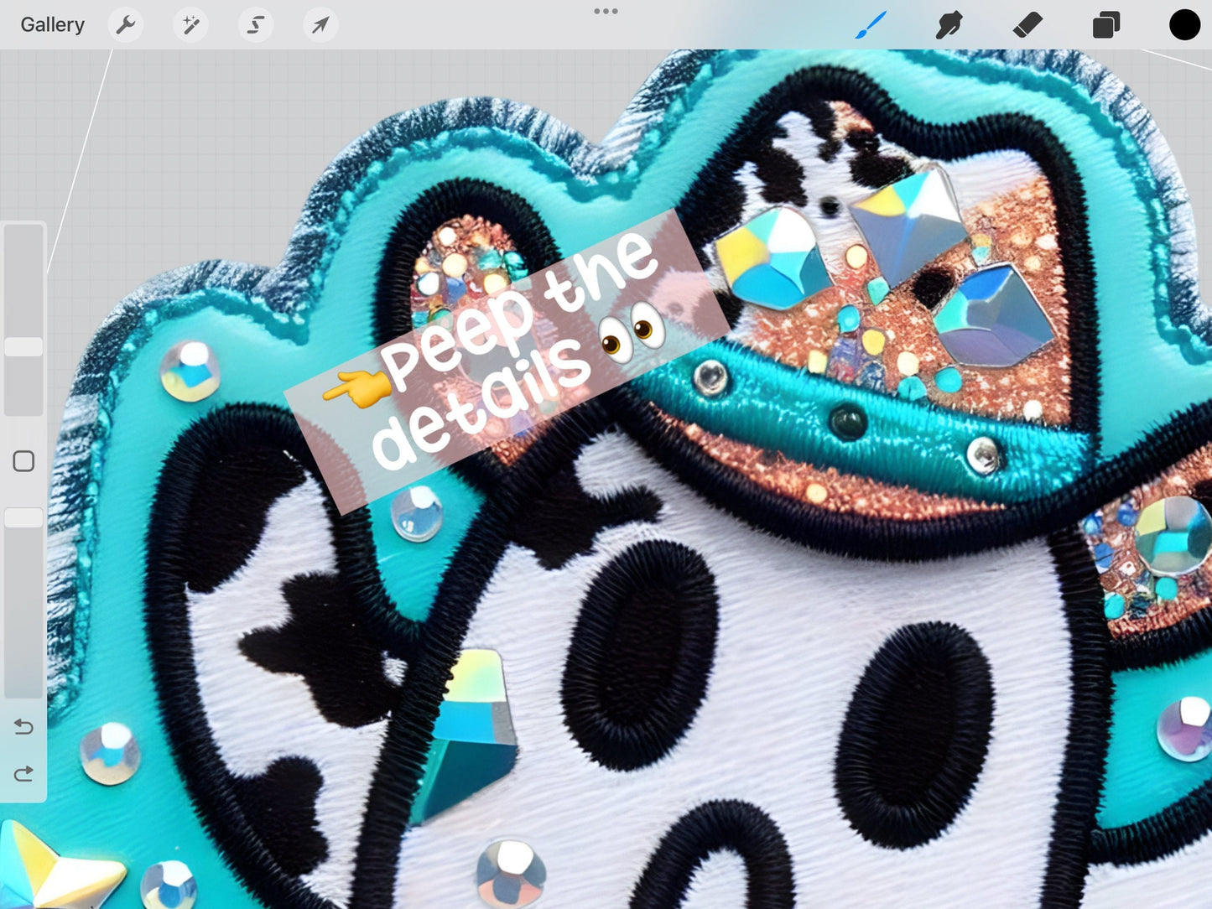Open the Adjustments magic wand menu
Screen dimensions: 1212x909
point(190,25)
